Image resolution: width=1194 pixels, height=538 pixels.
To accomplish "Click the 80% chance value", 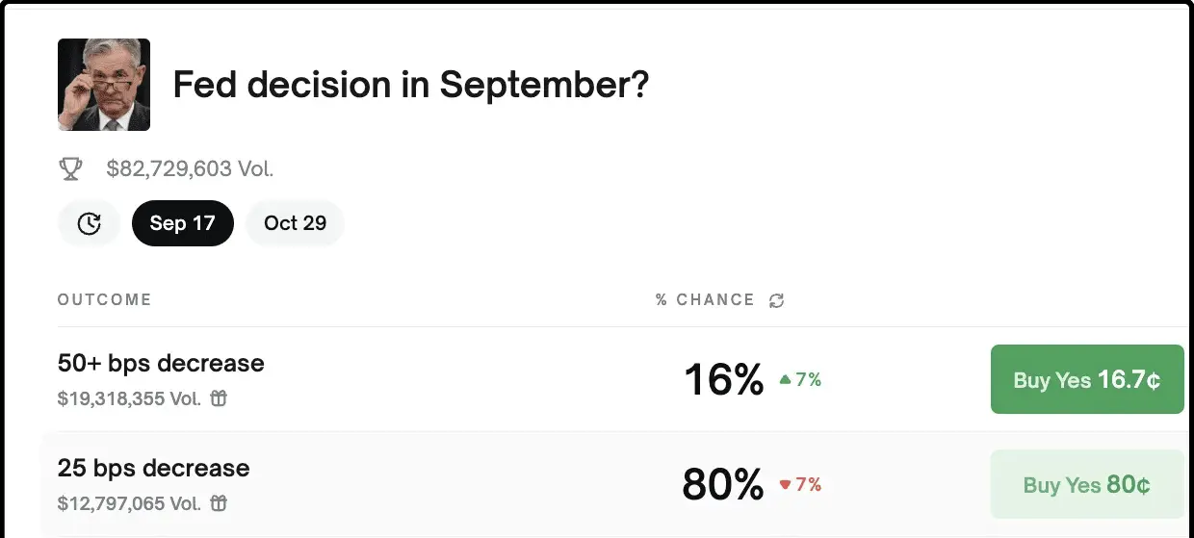I will click(722, 484).
